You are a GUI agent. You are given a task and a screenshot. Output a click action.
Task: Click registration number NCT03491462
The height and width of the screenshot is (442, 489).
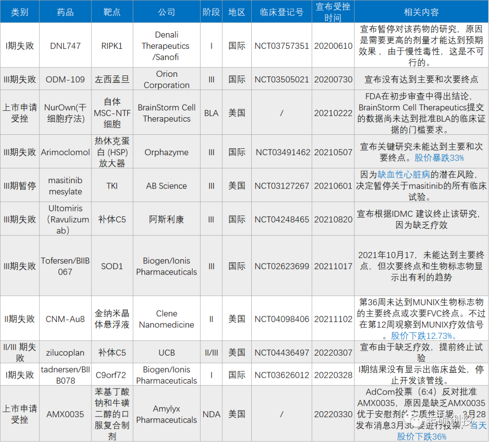tap(283, 152)
